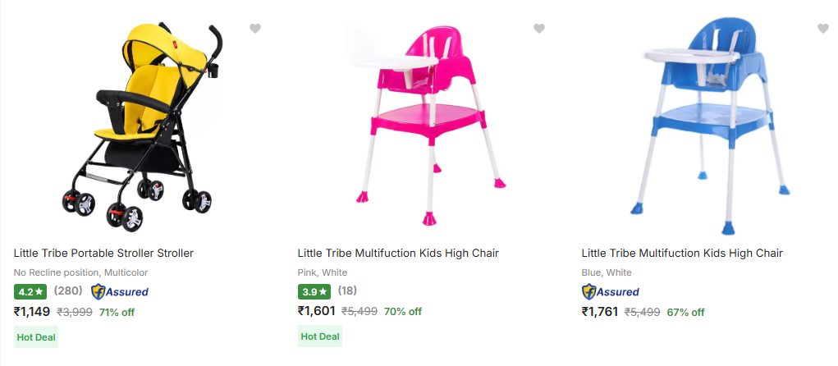Wishlist the yellow portable stroller with heart
The width and height of the screenshot is (838, 366).
pyautogui.click(x=255, y=29)
